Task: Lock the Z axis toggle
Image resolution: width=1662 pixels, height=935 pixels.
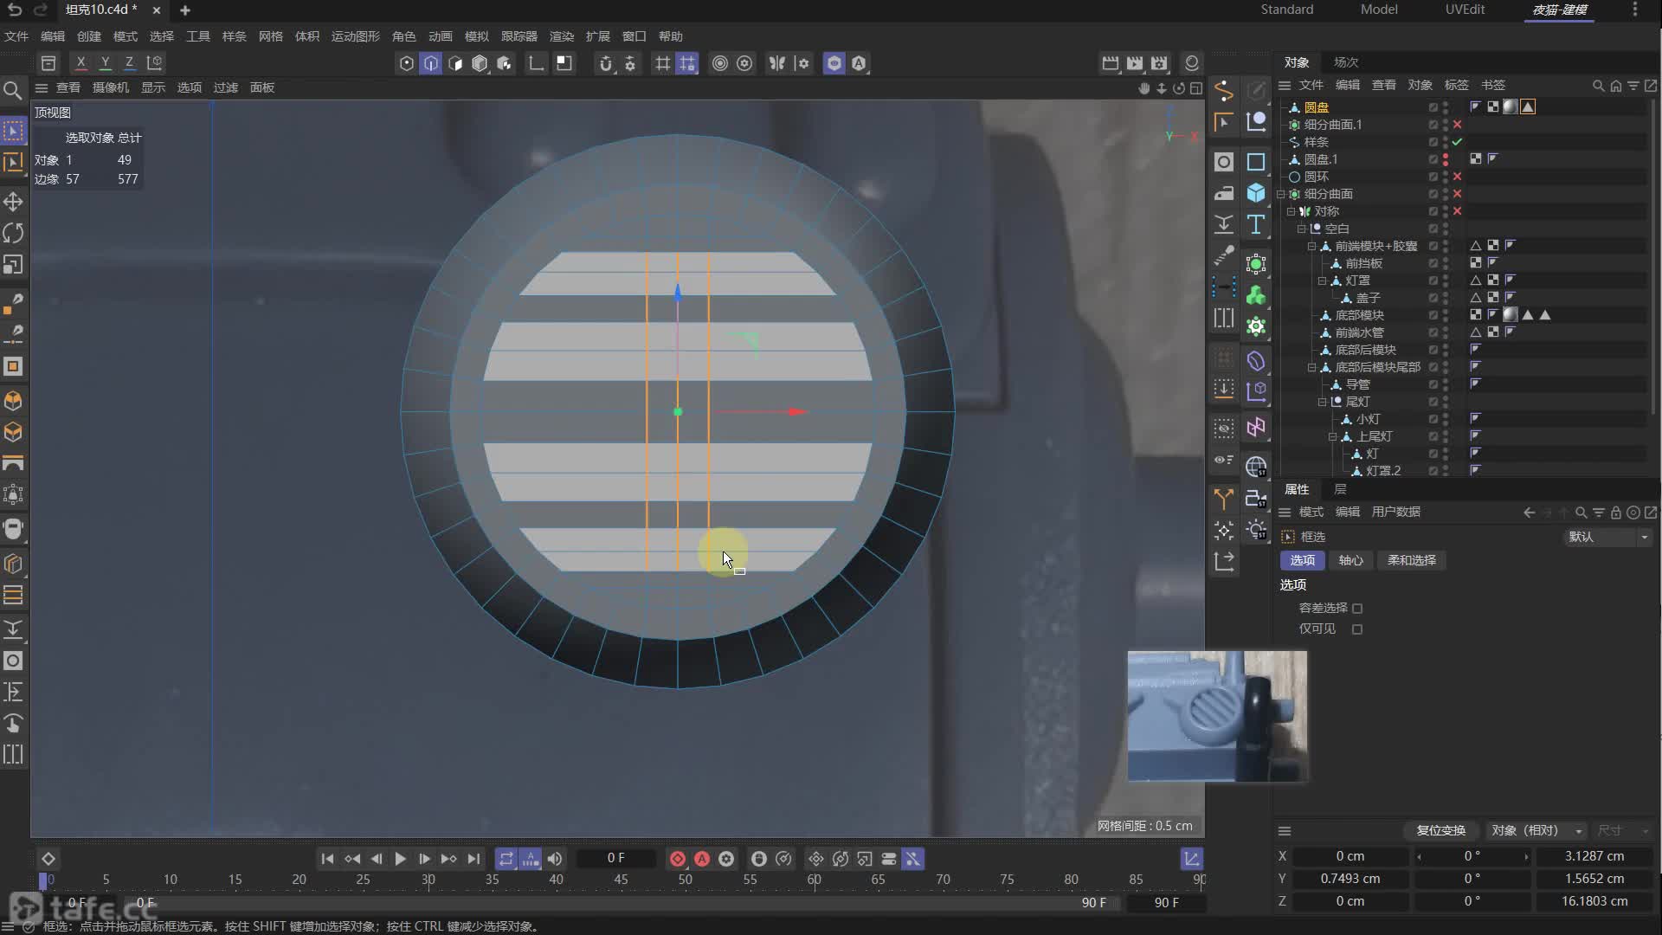Action: click(129, 63)
